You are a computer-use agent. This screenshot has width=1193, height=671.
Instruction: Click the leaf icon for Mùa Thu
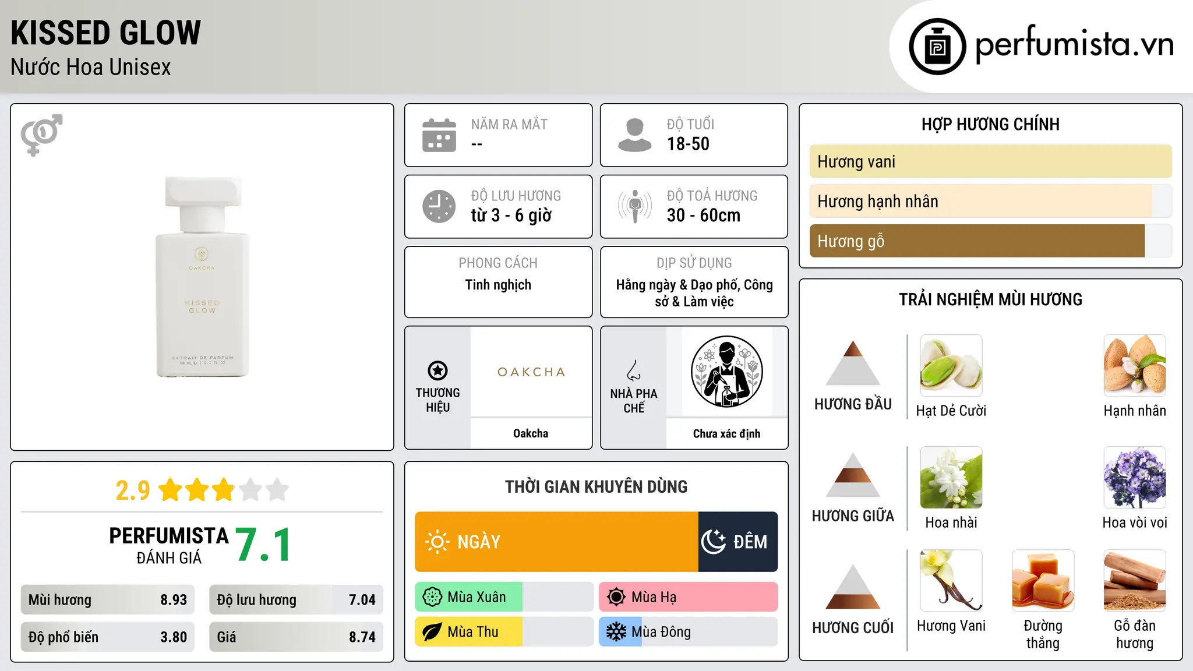click(432, 632)
